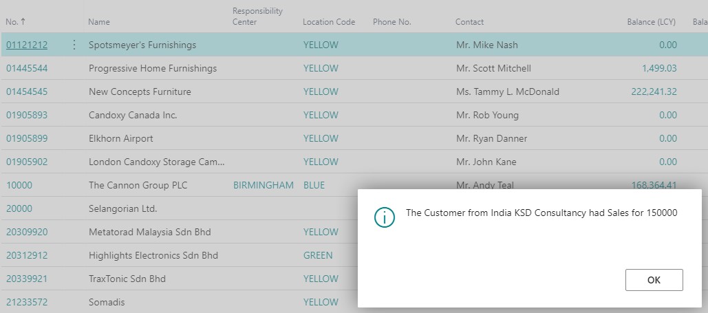Viewport: 708px width, 313px height.
Task: Click customer number 01454545
Action: pos(27,91)
